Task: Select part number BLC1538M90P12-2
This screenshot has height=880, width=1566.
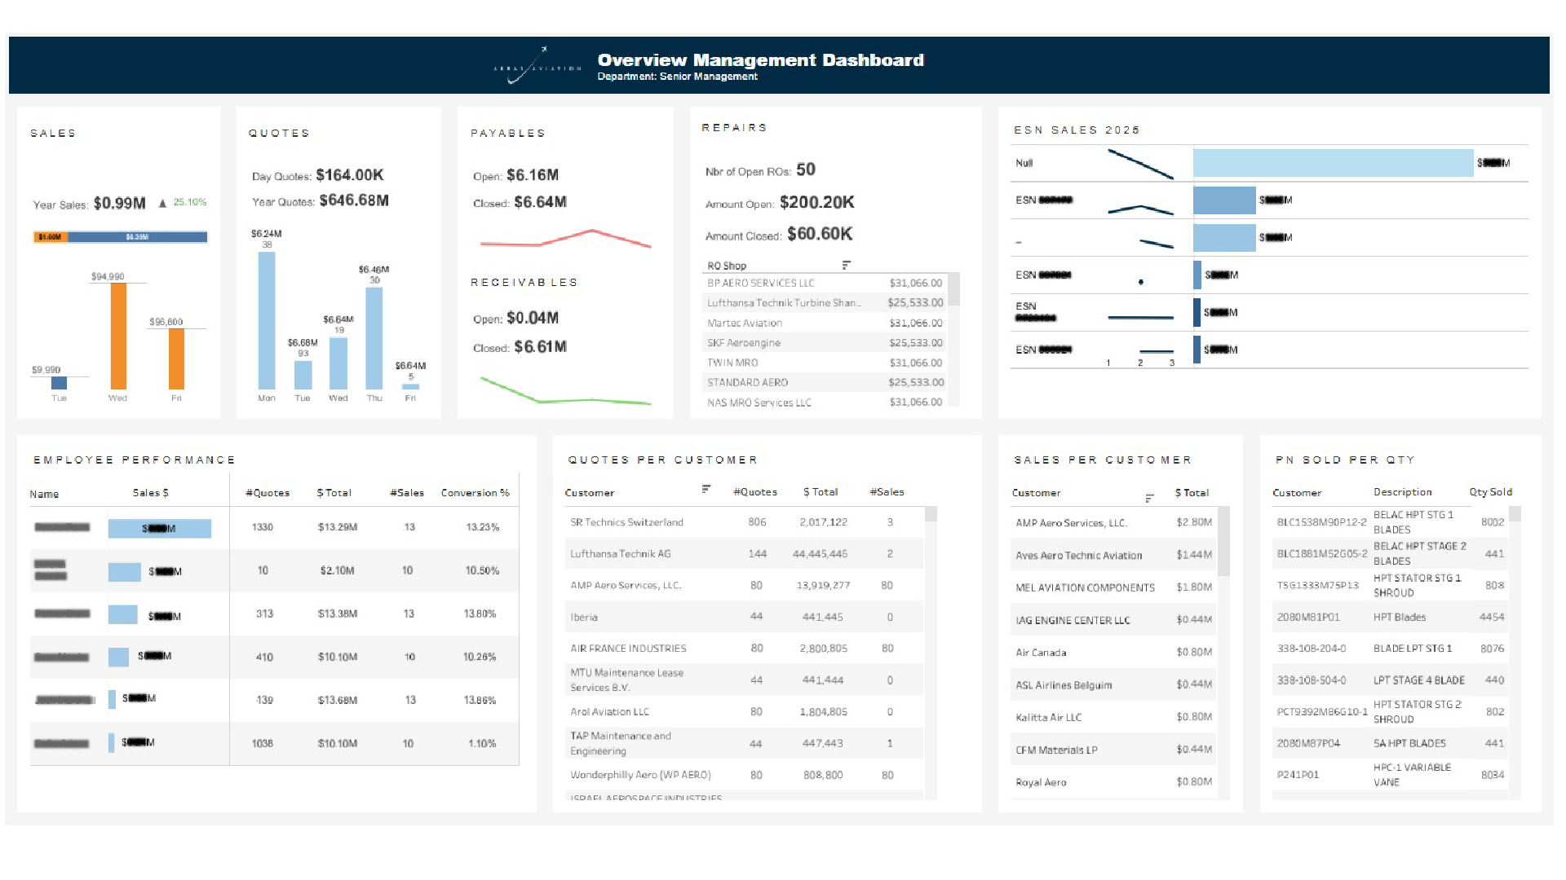Action: point(1321,522)
